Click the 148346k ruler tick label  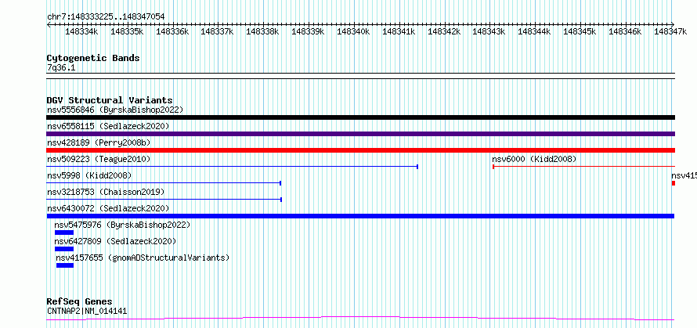pyautogui.click(x=625, y=31)
